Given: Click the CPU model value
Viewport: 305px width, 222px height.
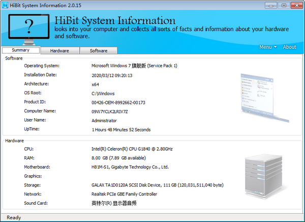Looking at the screenshot, I should (x=132, y=149).
